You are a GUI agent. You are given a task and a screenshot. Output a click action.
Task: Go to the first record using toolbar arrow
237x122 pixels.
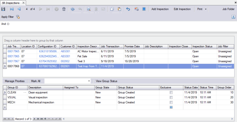(x=12, y=9)
